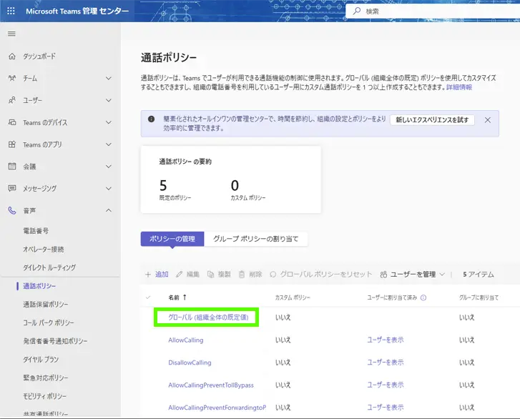Open オペレーター接続 in the sidebar
The height and width of the screenshot is (419, 520).
(x=44, y=250)
